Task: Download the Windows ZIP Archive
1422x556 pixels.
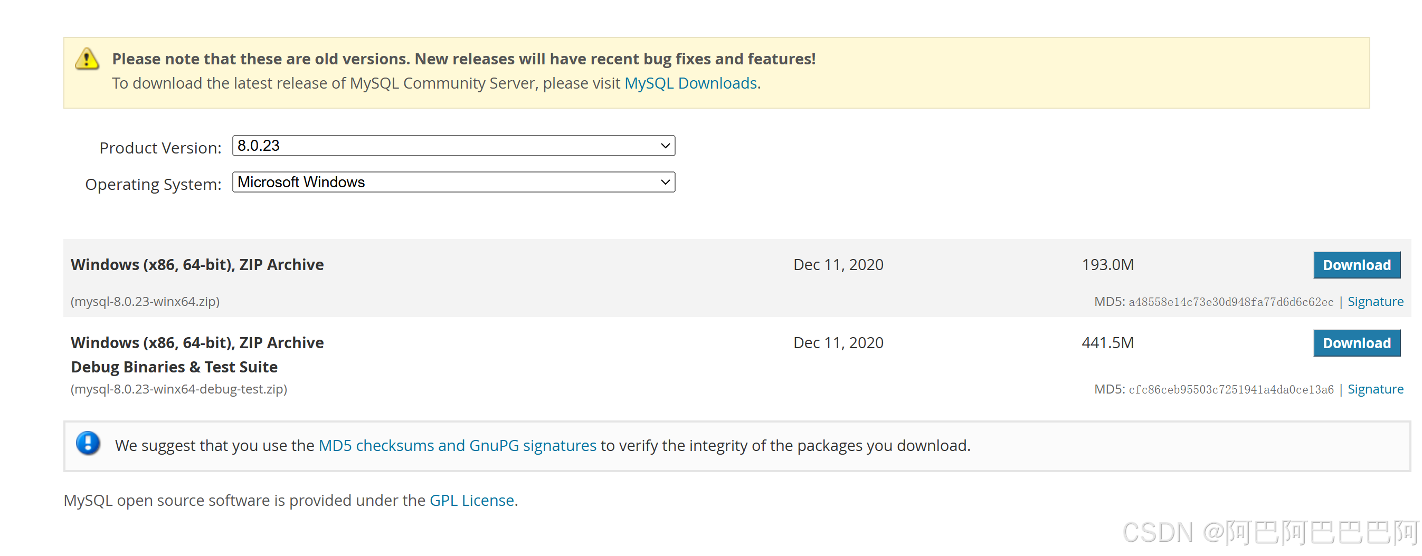Action: [x=1357, y=265]
